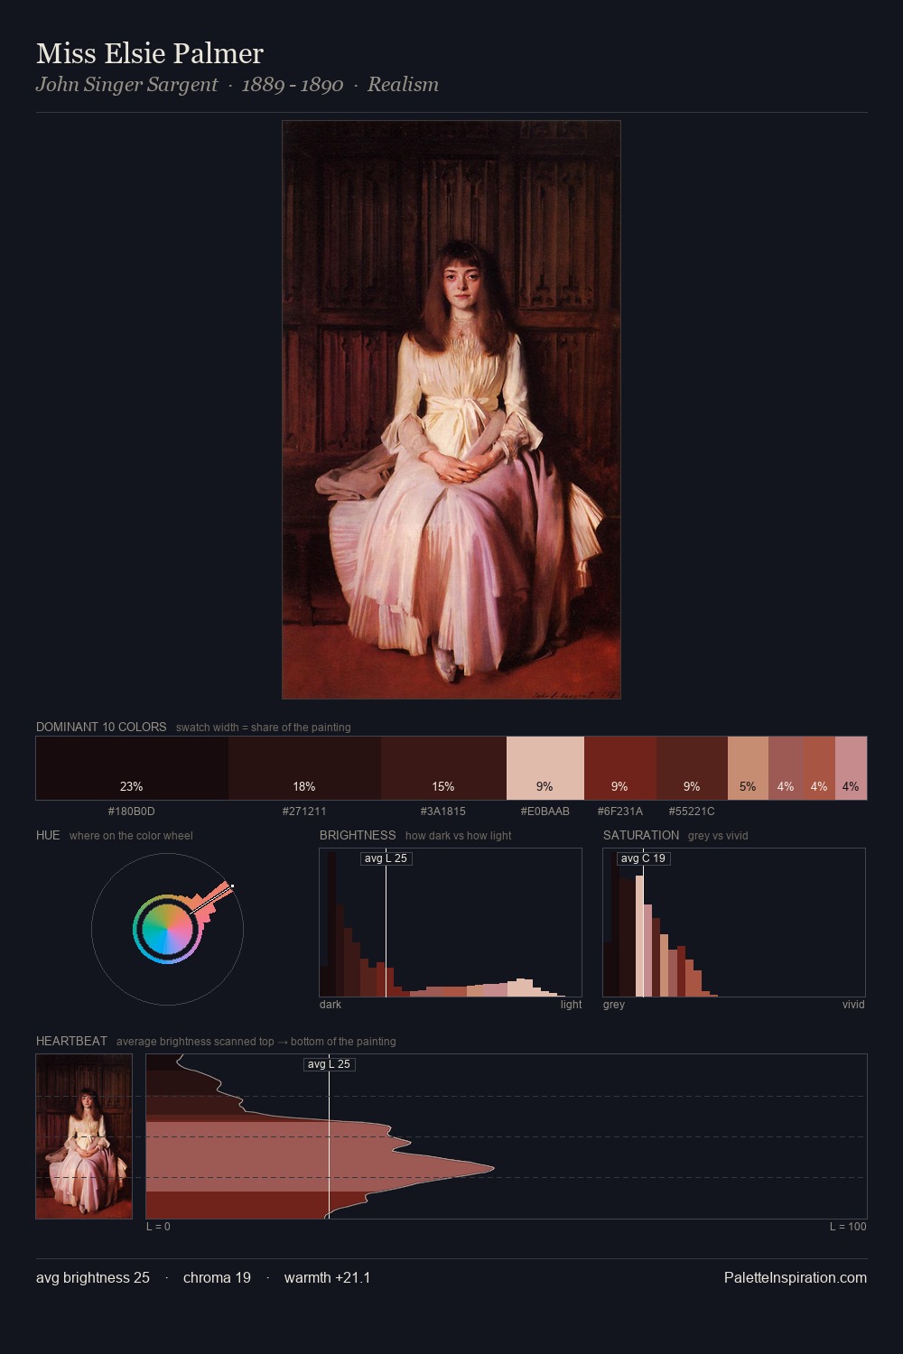903x1354 pixels.
Task: Click 'warmth +21.1' footer text
Action: click(x=328, y=1277)
